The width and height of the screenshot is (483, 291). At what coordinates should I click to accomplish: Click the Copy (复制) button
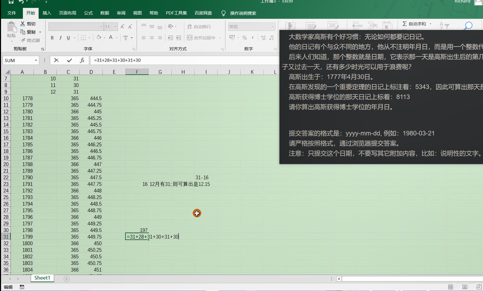tap(28, 32)
